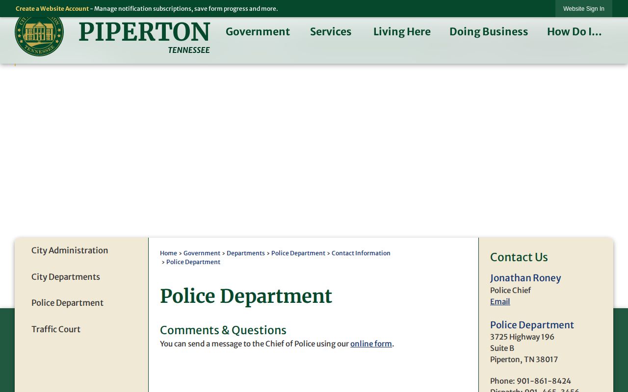Click the phone number 901-861-8424
This screenshot has height=392, width=628.
pos(544,381)
